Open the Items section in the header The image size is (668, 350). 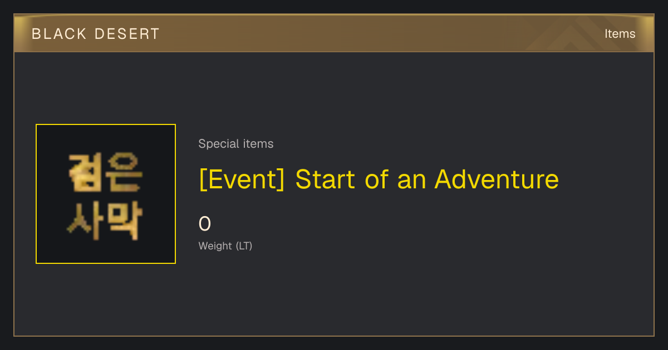click(x=620, y=34)
